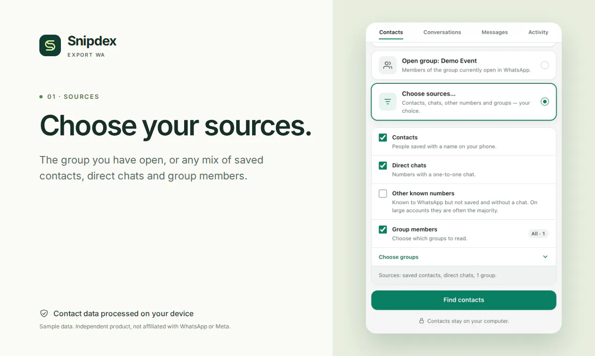Click 'Contacts stay on your computer.' text
Screen dimensions: 595x356
pyautogui.click(x=468, y=321)
